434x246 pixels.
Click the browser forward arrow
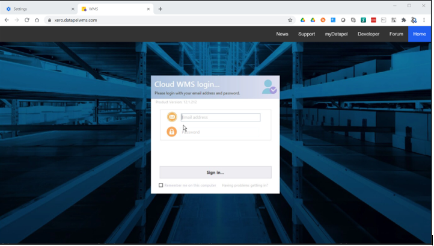coord(17,20)
